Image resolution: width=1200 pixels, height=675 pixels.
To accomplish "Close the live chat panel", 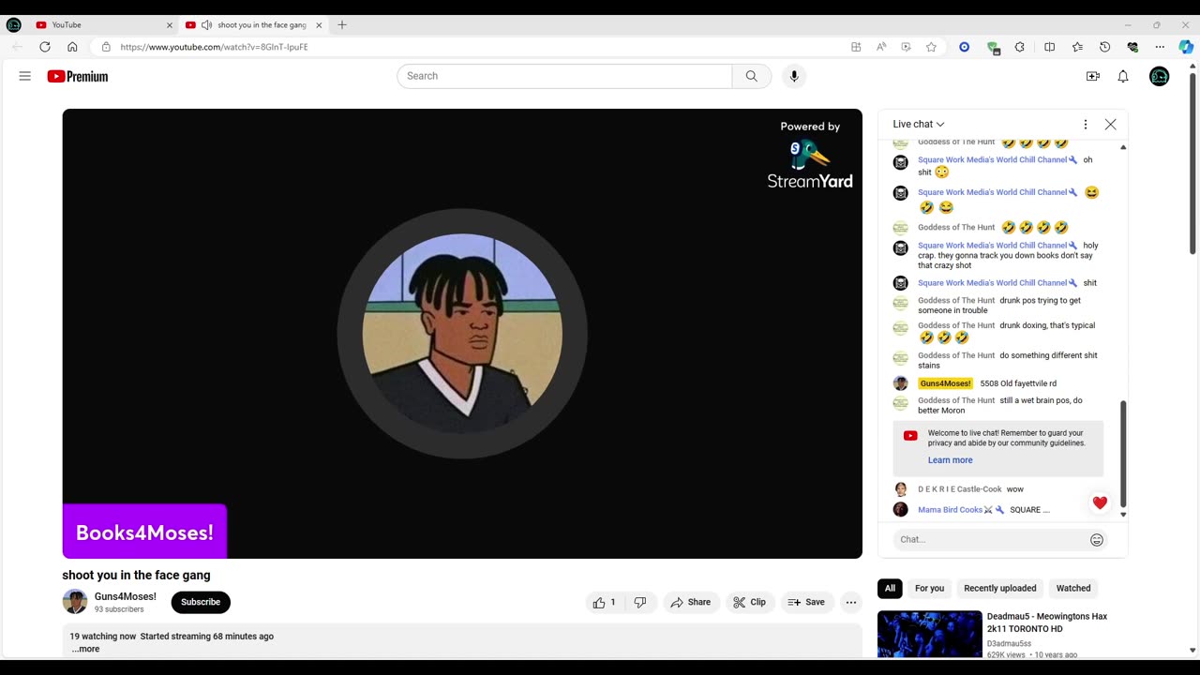I will (x=1111, y=124).
